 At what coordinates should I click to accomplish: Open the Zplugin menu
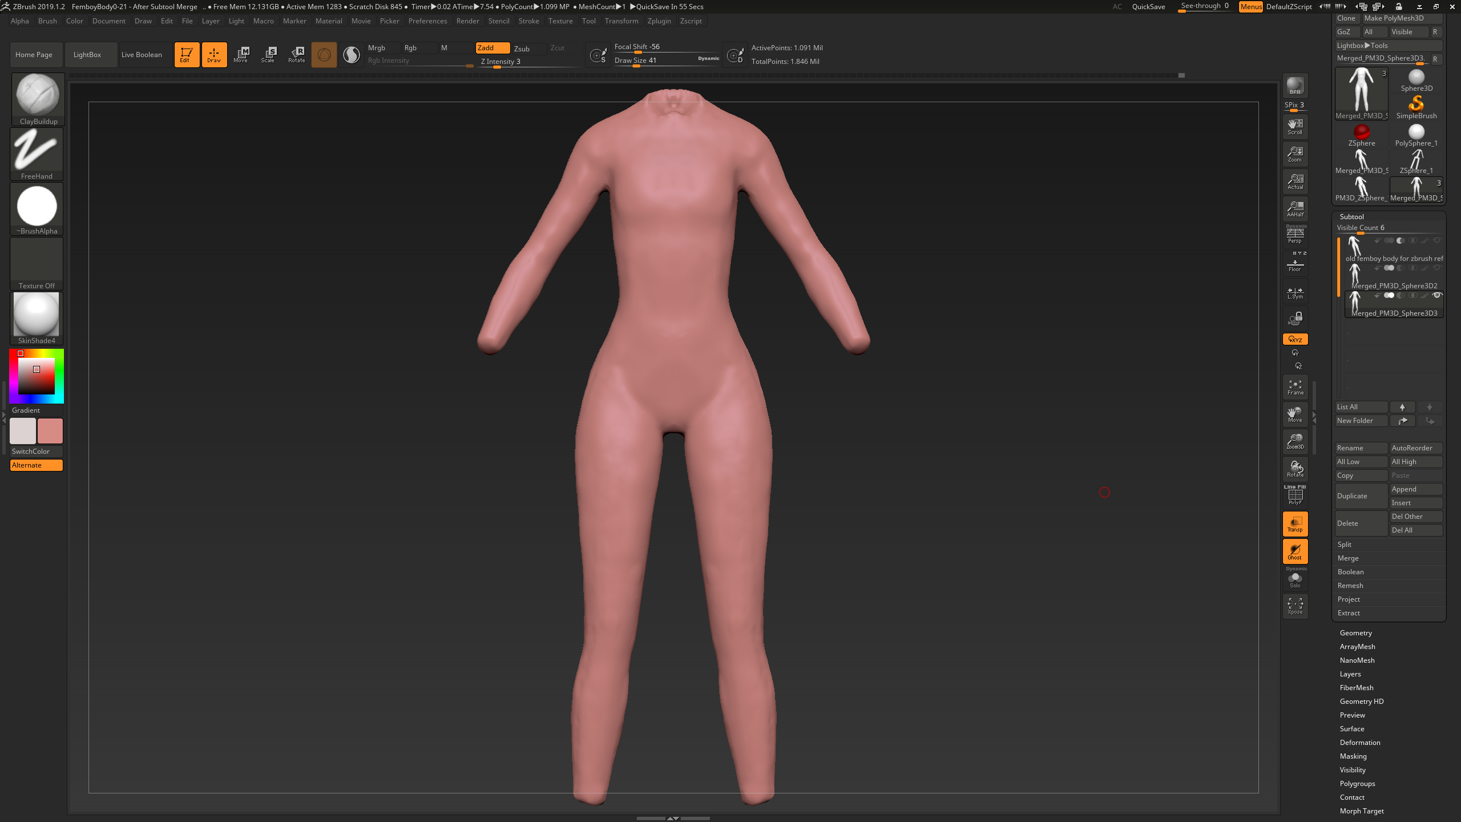coord(659,21)
